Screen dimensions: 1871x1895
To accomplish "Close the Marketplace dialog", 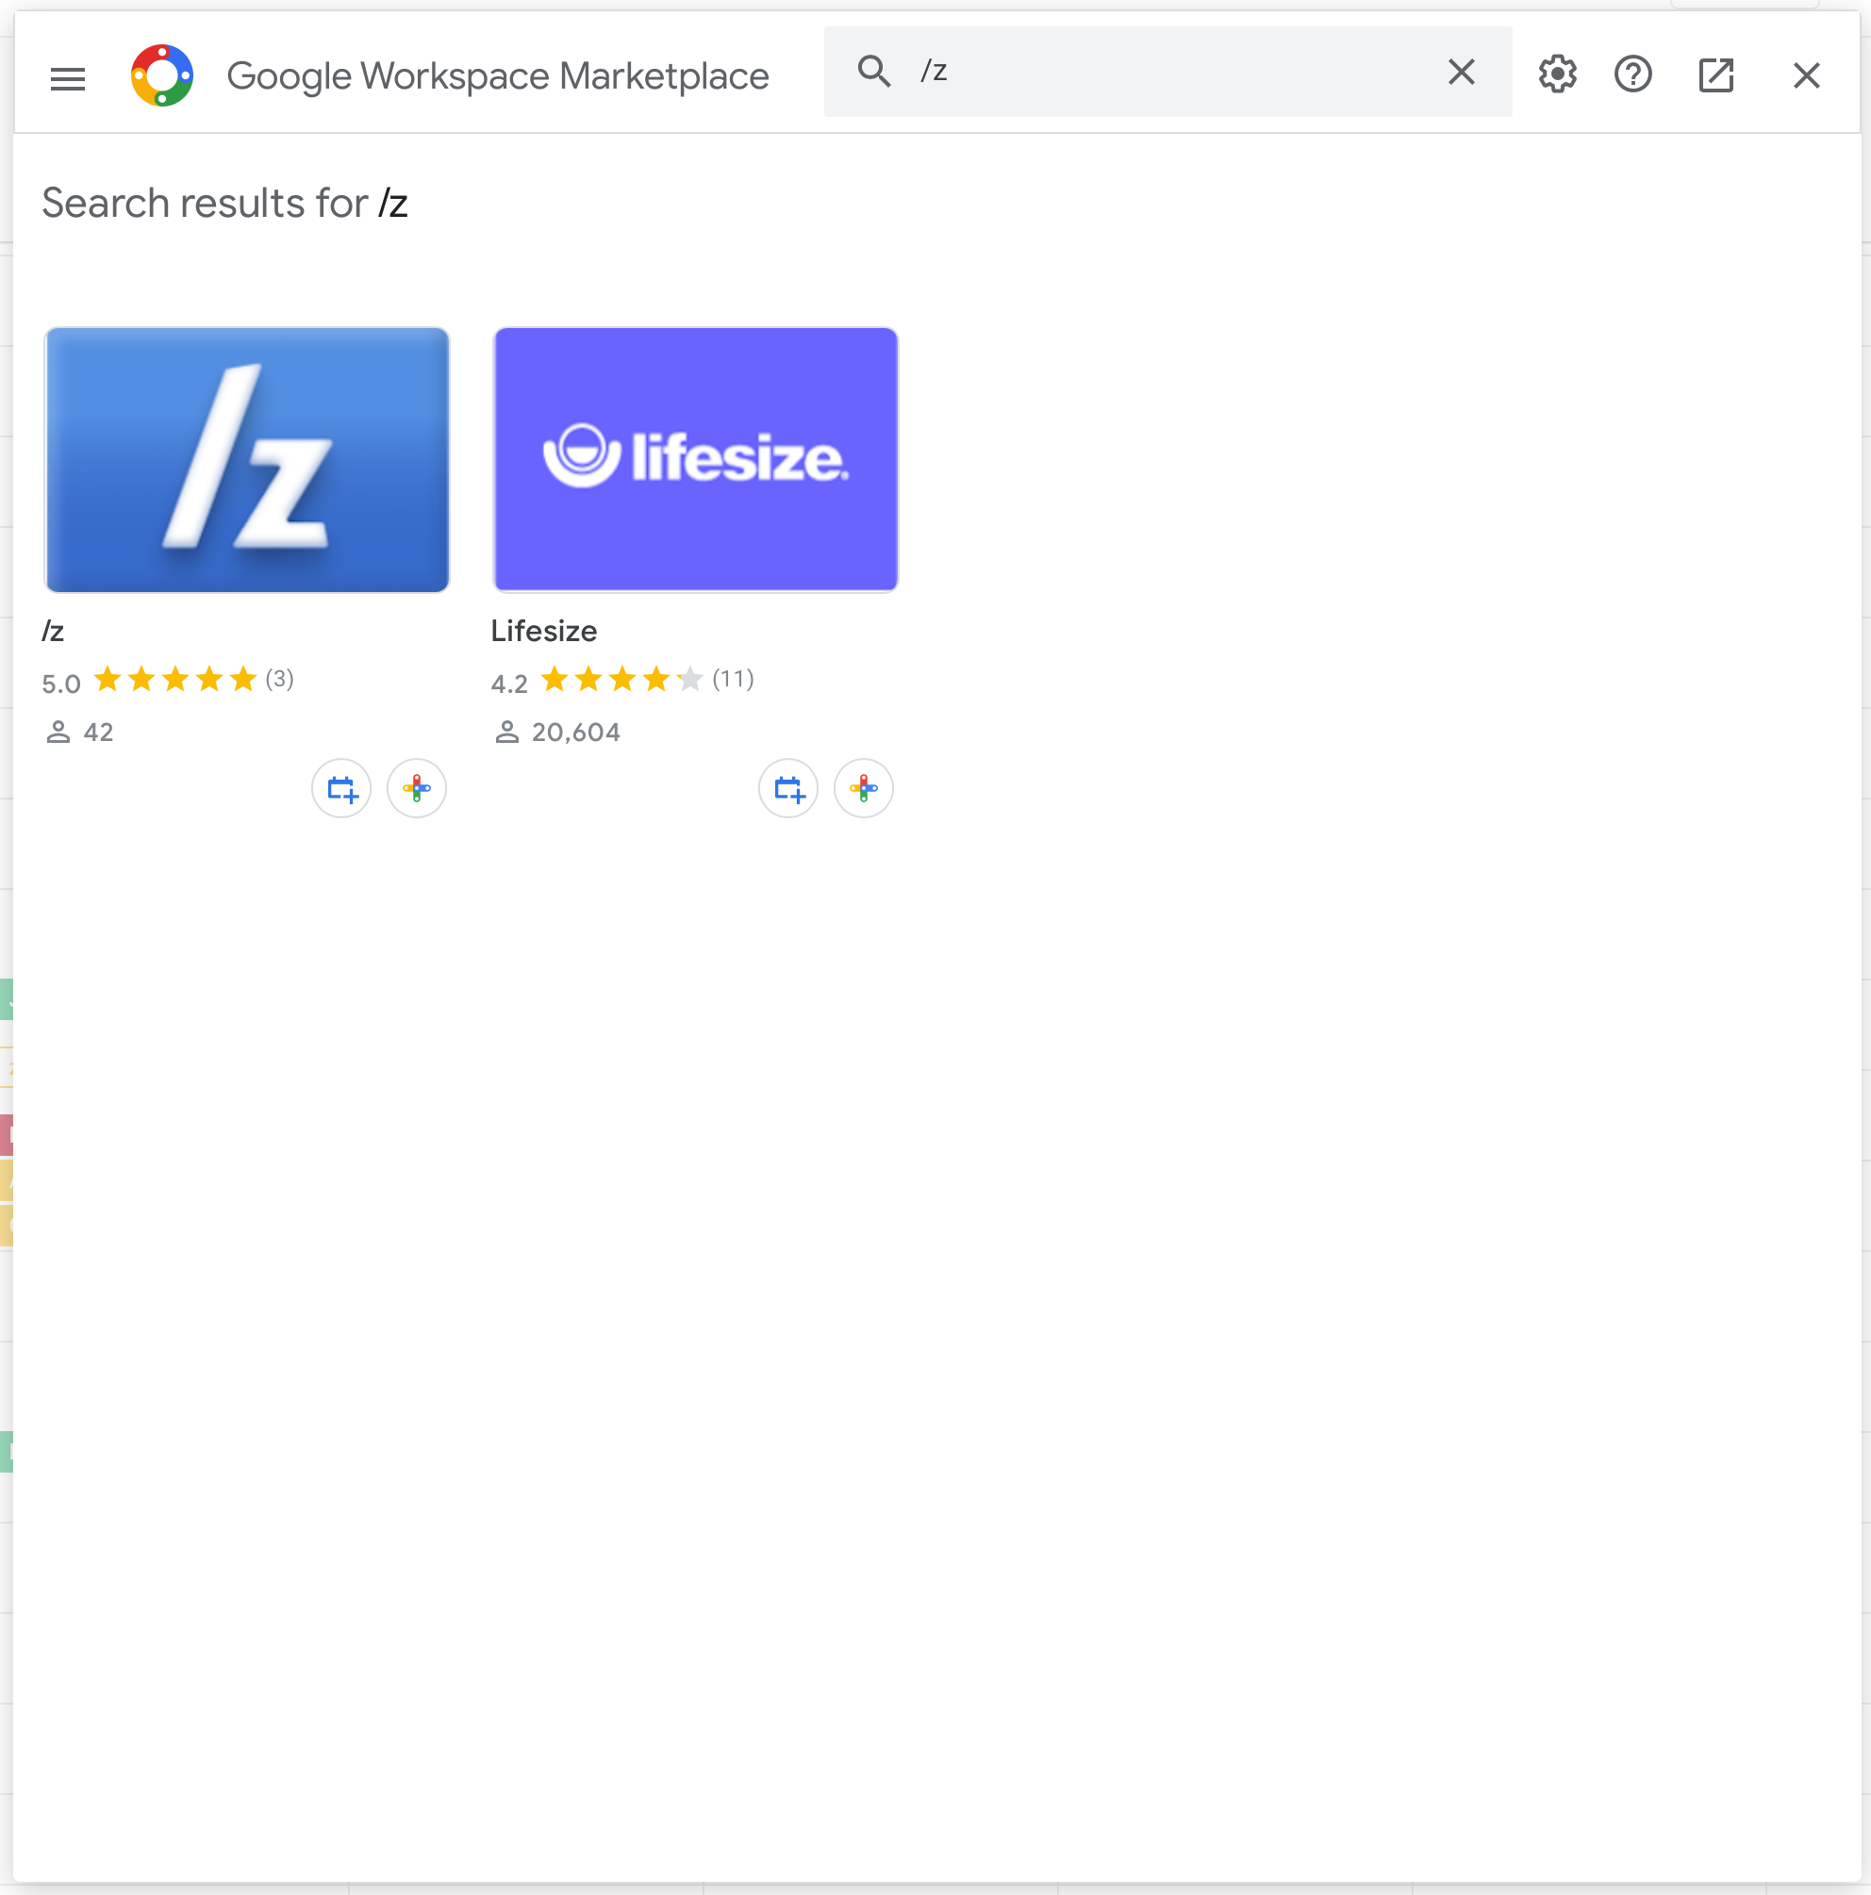I will [x=1806, y=75].
